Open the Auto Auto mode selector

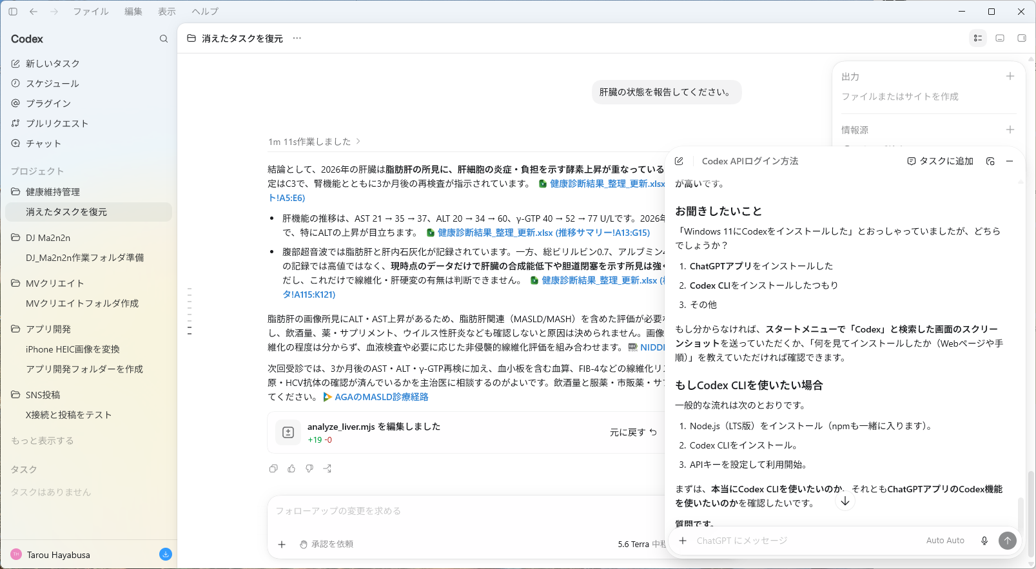(x=945, y=541)
